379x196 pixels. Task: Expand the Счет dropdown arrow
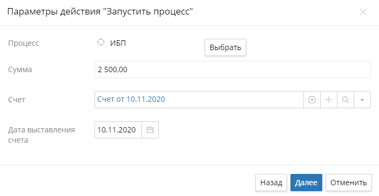click(362, 100)
